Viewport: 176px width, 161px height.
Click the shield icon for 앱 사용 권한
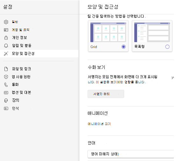pos(6,77)
